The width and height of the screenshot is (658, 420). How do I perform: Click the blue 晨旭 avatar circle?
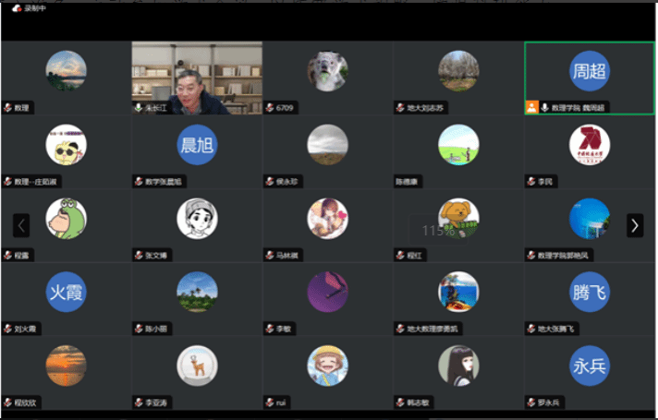197,145
